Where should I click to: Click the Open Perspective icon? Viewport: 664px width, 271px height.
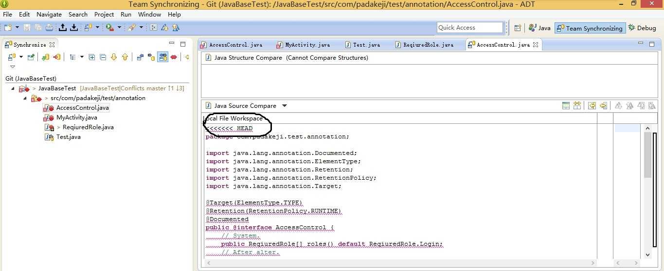click(518, 28)
